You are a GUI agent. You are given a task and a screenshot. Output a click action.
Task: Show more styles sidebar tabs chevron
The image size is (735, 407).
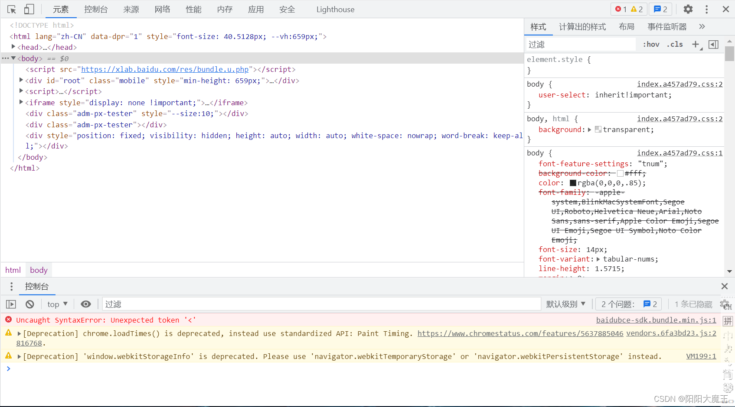click(702, 27)
